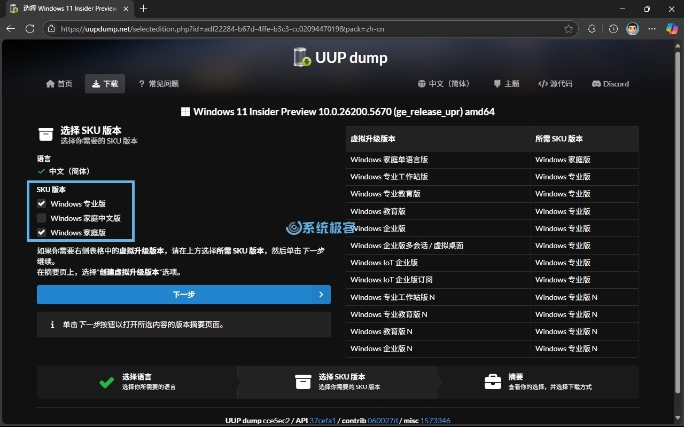Click the blue 下一步 button
Viewport: 684px width, 427px height.
[184, 295]
